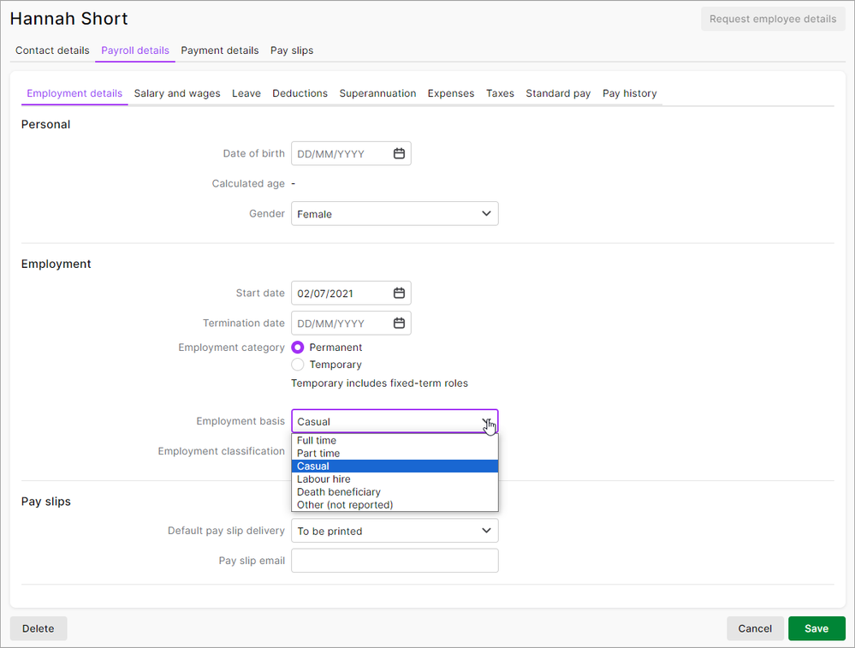The width and height of the screenshot is (855, 648).
Task: Open Default pay slip delivery dropdown
Action: point(395,532)
